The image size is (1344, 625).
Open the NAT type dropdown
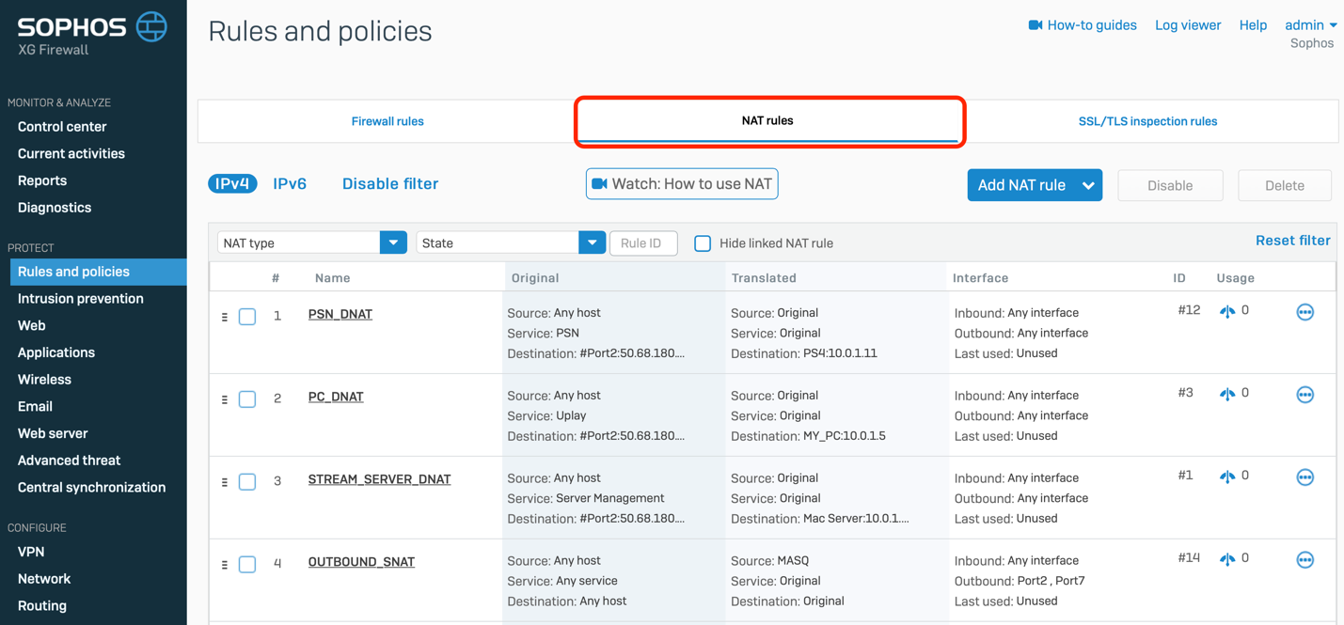[x=393, y=242]
